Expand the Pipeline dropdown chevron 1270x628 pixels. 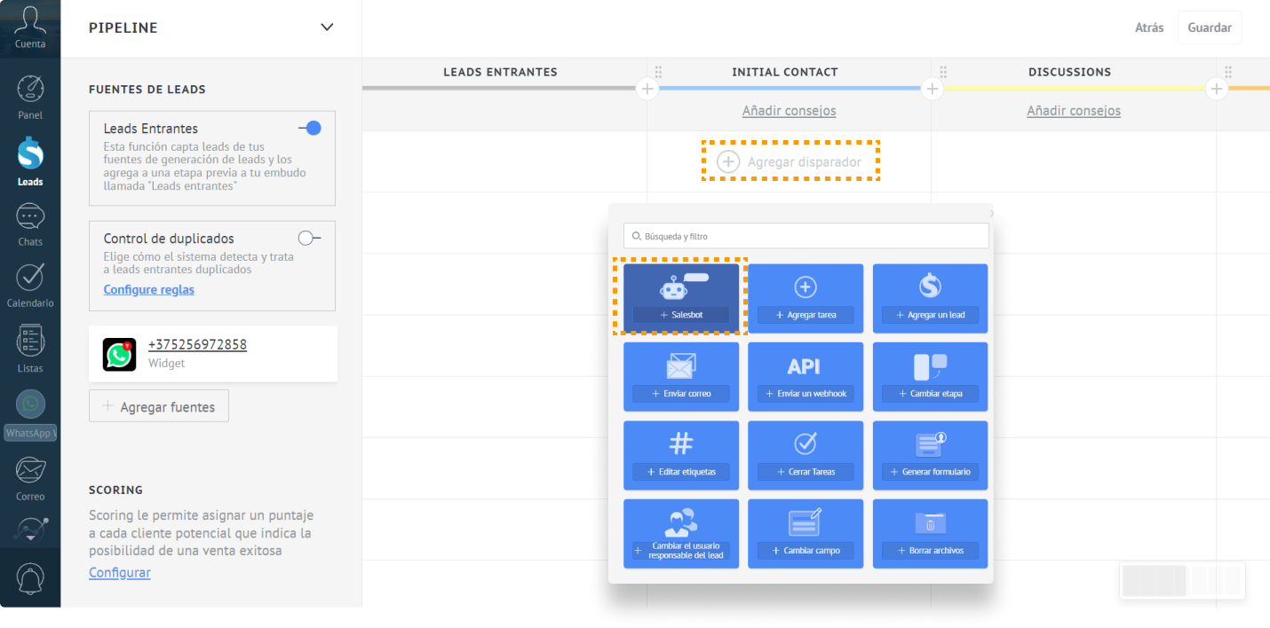click(x=327, y=27)
